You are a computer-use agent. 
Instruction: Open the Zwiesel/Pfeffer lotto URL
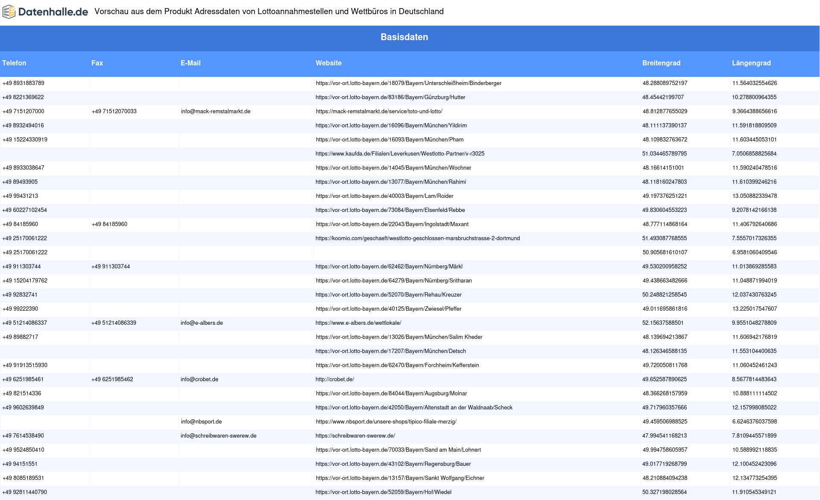pos(389,309)
